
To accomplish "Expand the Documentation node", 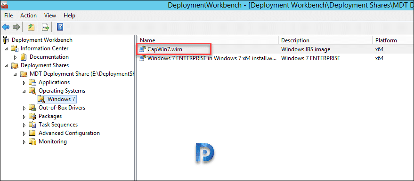I will pos(15,57).
